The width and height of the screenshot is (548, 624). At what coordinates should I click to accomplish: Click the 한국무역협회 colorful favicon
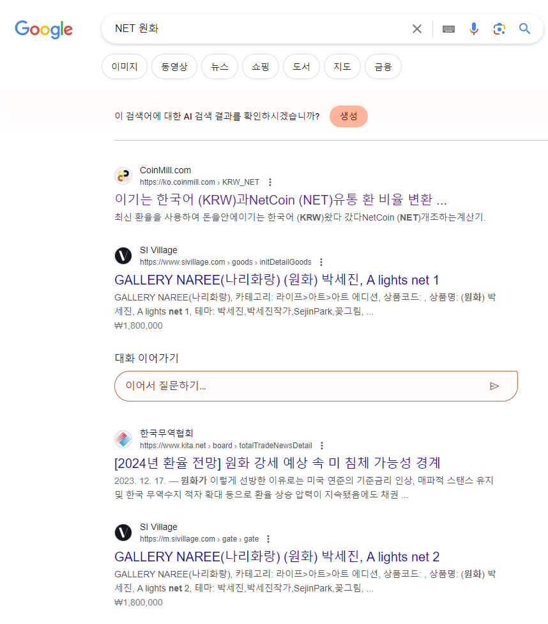(x=123, y=439)
